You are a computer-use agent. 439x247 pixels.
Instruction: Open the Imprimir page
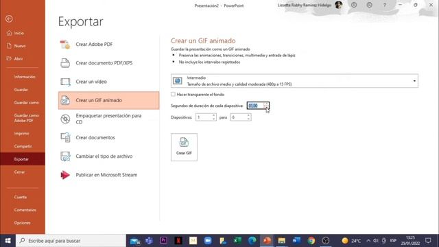[x=21, y=134]
